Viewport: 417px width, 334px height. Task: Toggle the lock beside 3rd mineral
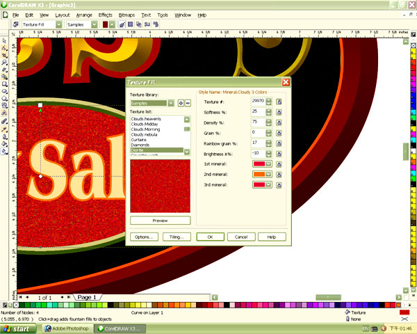point(279,185)
